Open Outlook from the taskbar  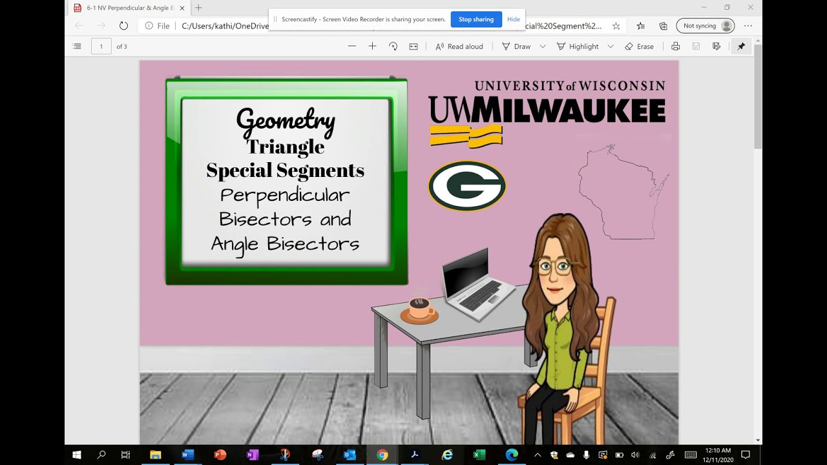(350, 455)
